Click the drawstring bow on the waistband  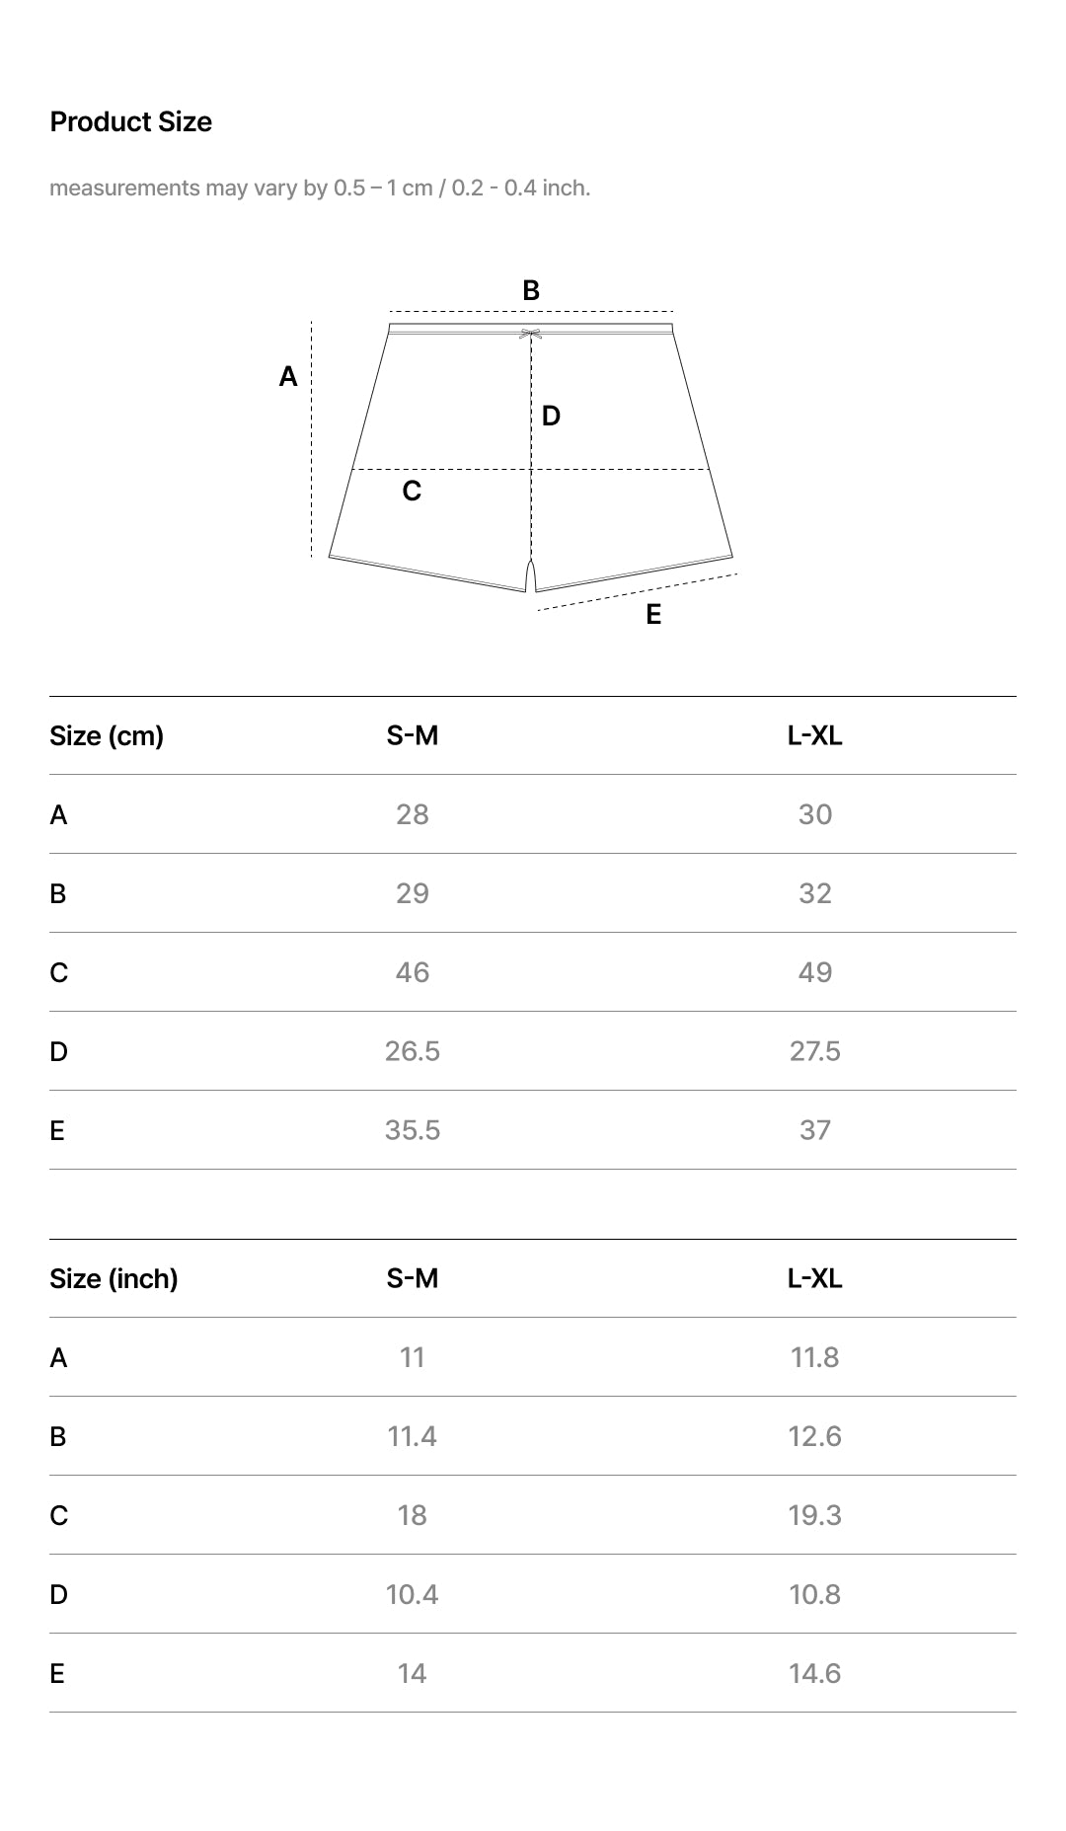pyautogui.click(x=531, y=334)
